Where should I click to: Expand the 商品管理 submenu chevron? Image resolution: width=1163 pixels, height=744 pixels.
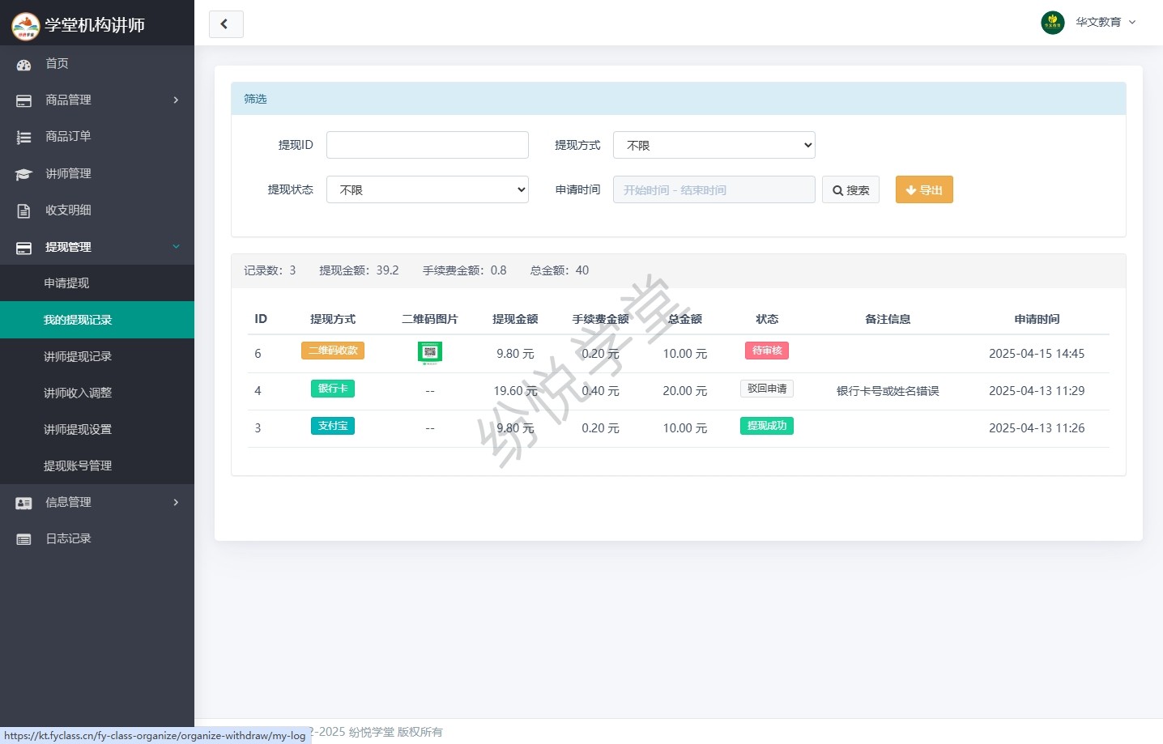point(176,100)
